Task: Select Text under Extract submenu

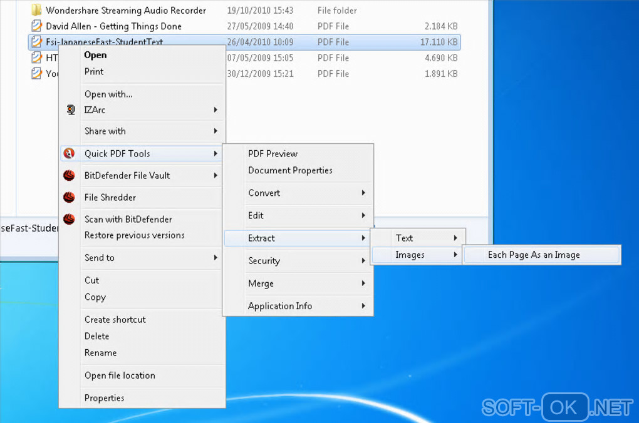Action: (x=404, y=238)
